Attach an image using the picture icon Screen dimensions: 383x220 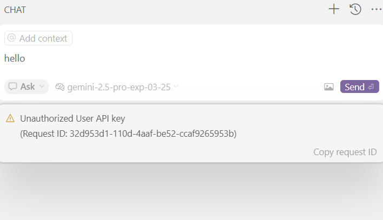pyautogui.click(x=329, y=87)
